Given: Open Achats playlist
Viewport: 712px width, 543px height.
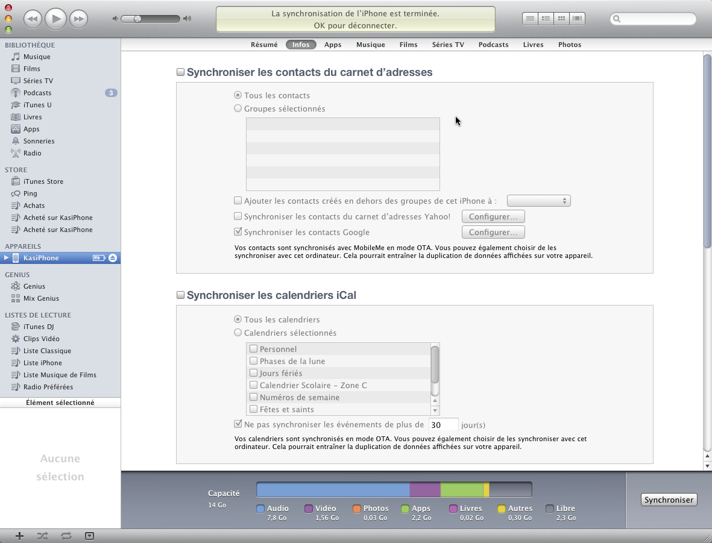Looking at the screenshot, I should [34, 206].
